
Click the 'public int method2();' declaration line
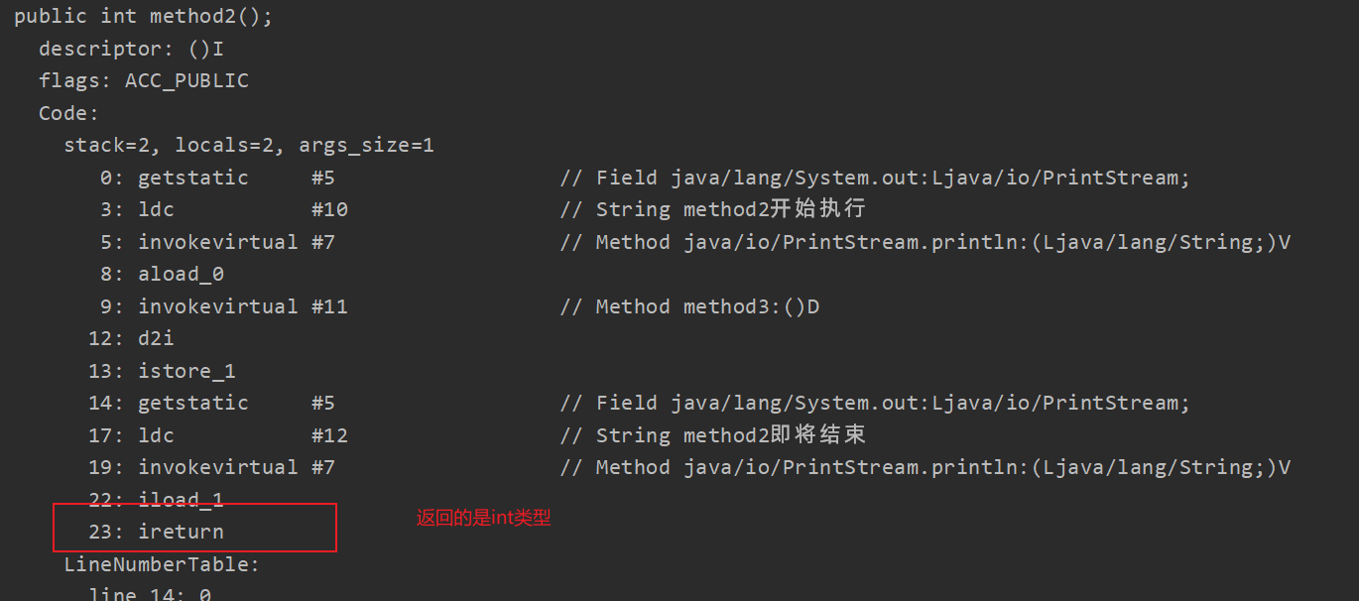point(143,17)
